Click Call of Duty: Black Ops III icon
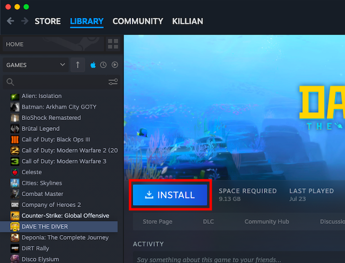Viewport: 345px width, 263px height. [15, 140]
